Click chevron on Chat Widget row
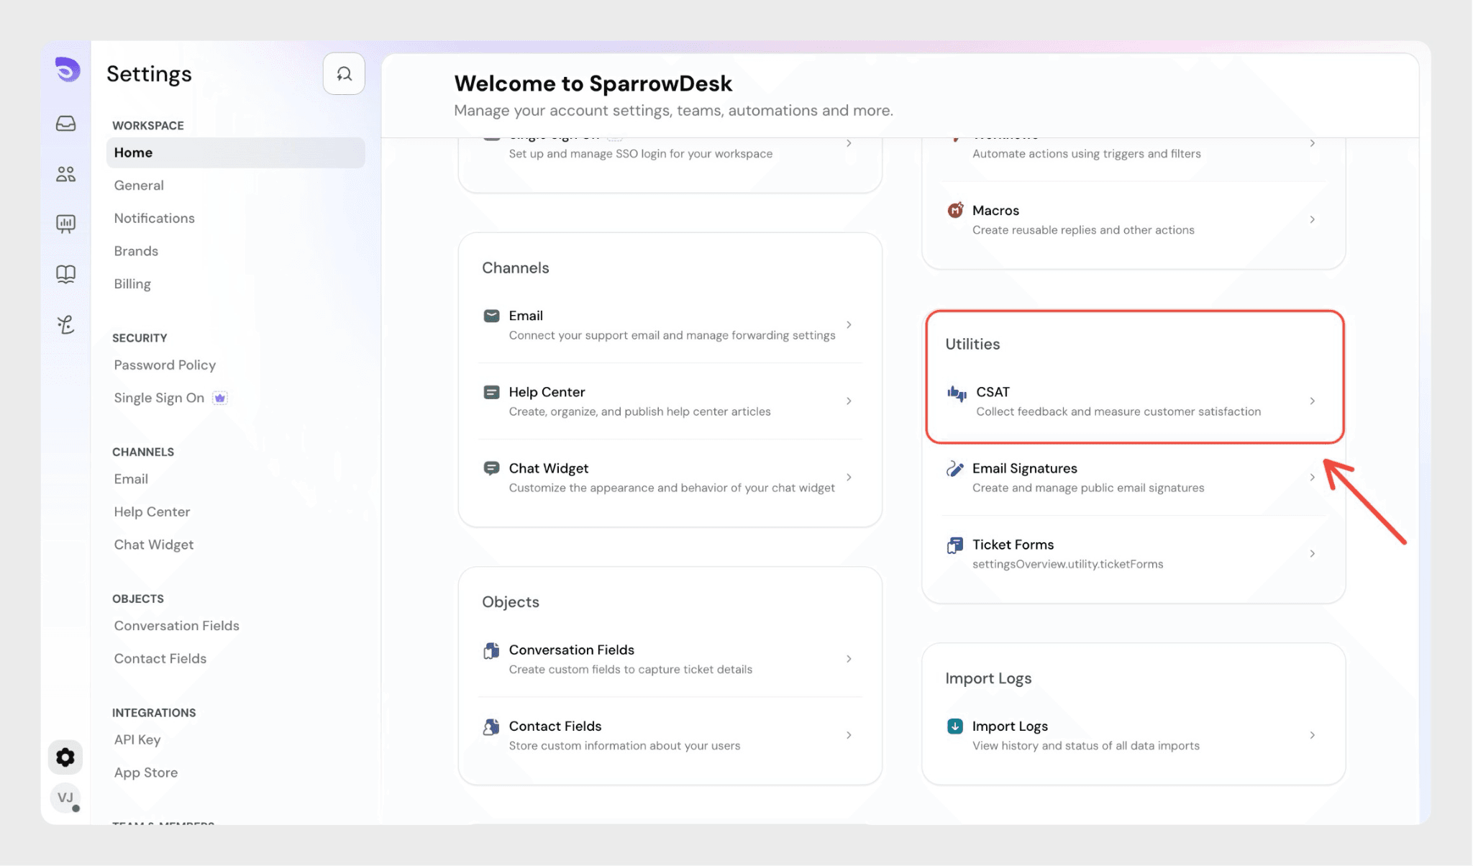Screen dimensions: 1473x866 (849, 478)
